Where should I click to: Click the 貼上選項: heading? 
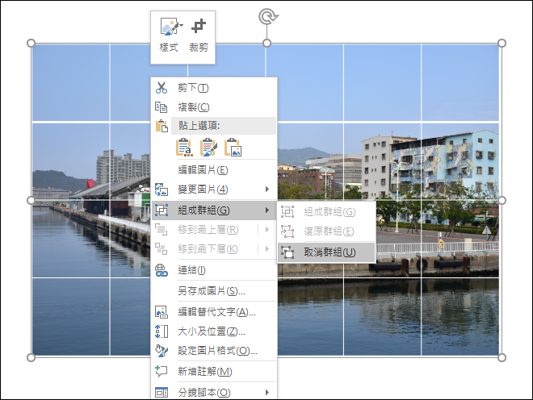pyautogui.click(x=199, y=126)
